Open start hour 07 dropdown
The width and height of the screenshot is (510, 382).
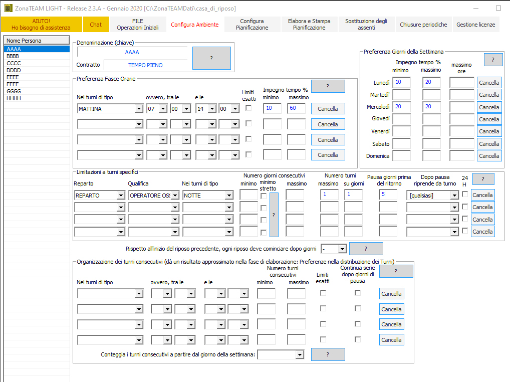tap(163, 109)
